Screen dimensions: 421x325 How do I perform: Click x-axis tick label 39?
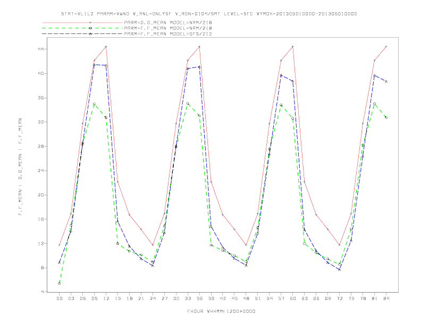[x=211, y=298]
